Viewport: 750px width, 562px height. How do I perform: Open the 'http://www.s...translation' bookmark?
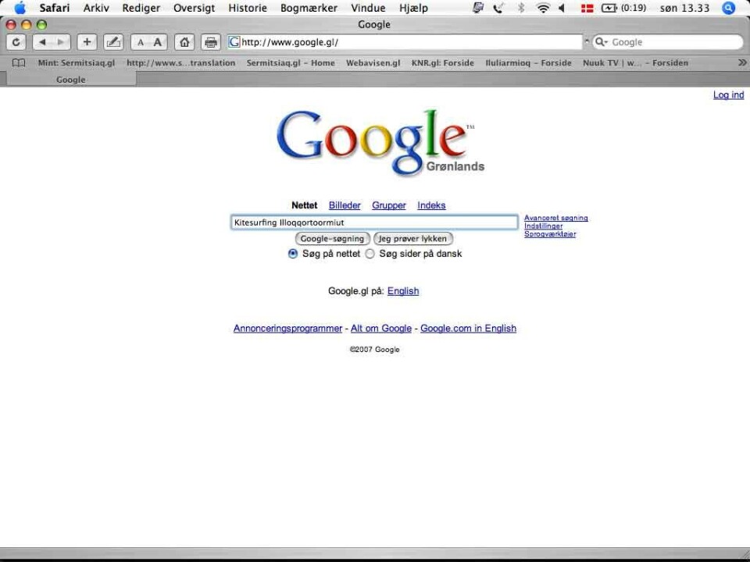pos(180,62)
